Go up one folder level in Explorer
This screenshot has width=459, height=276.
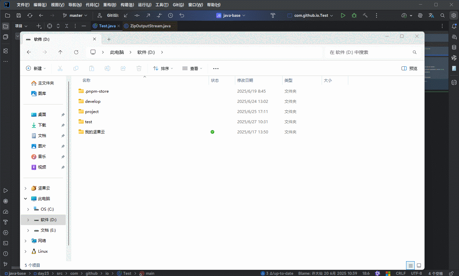click(60, 52)
